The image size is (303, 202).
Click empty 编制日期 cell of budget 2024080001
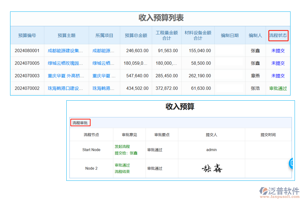coord(230,50)
